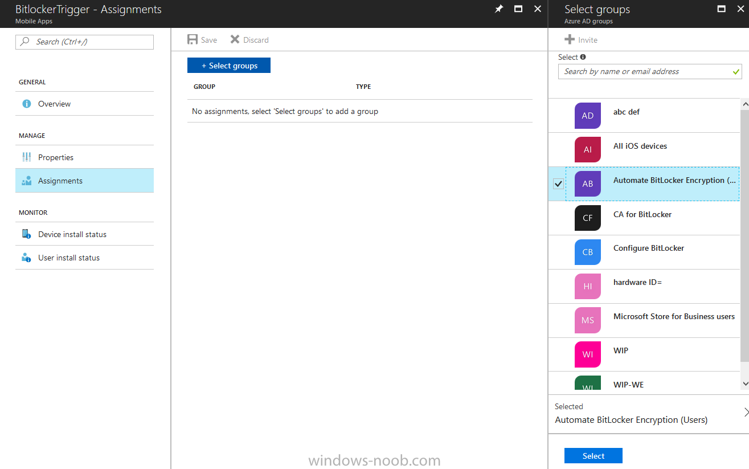Click the group list scrollbar down arrow

click(x=745, y=385)
